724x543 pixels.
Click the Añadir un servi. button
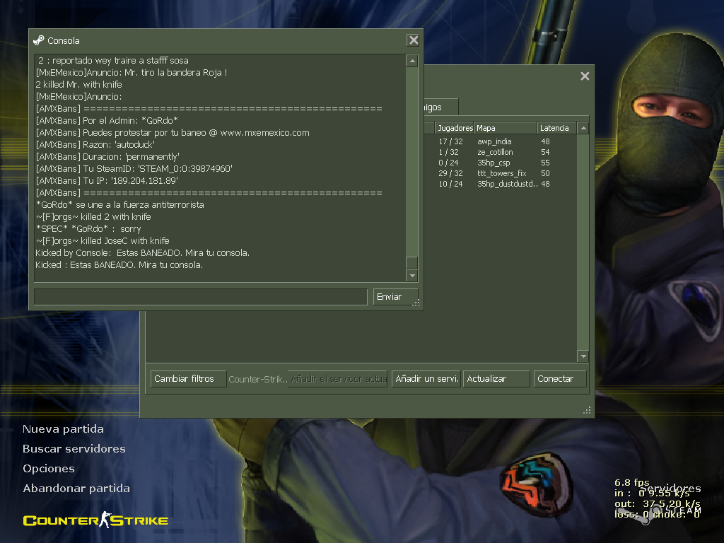click(x=426, y=379)
